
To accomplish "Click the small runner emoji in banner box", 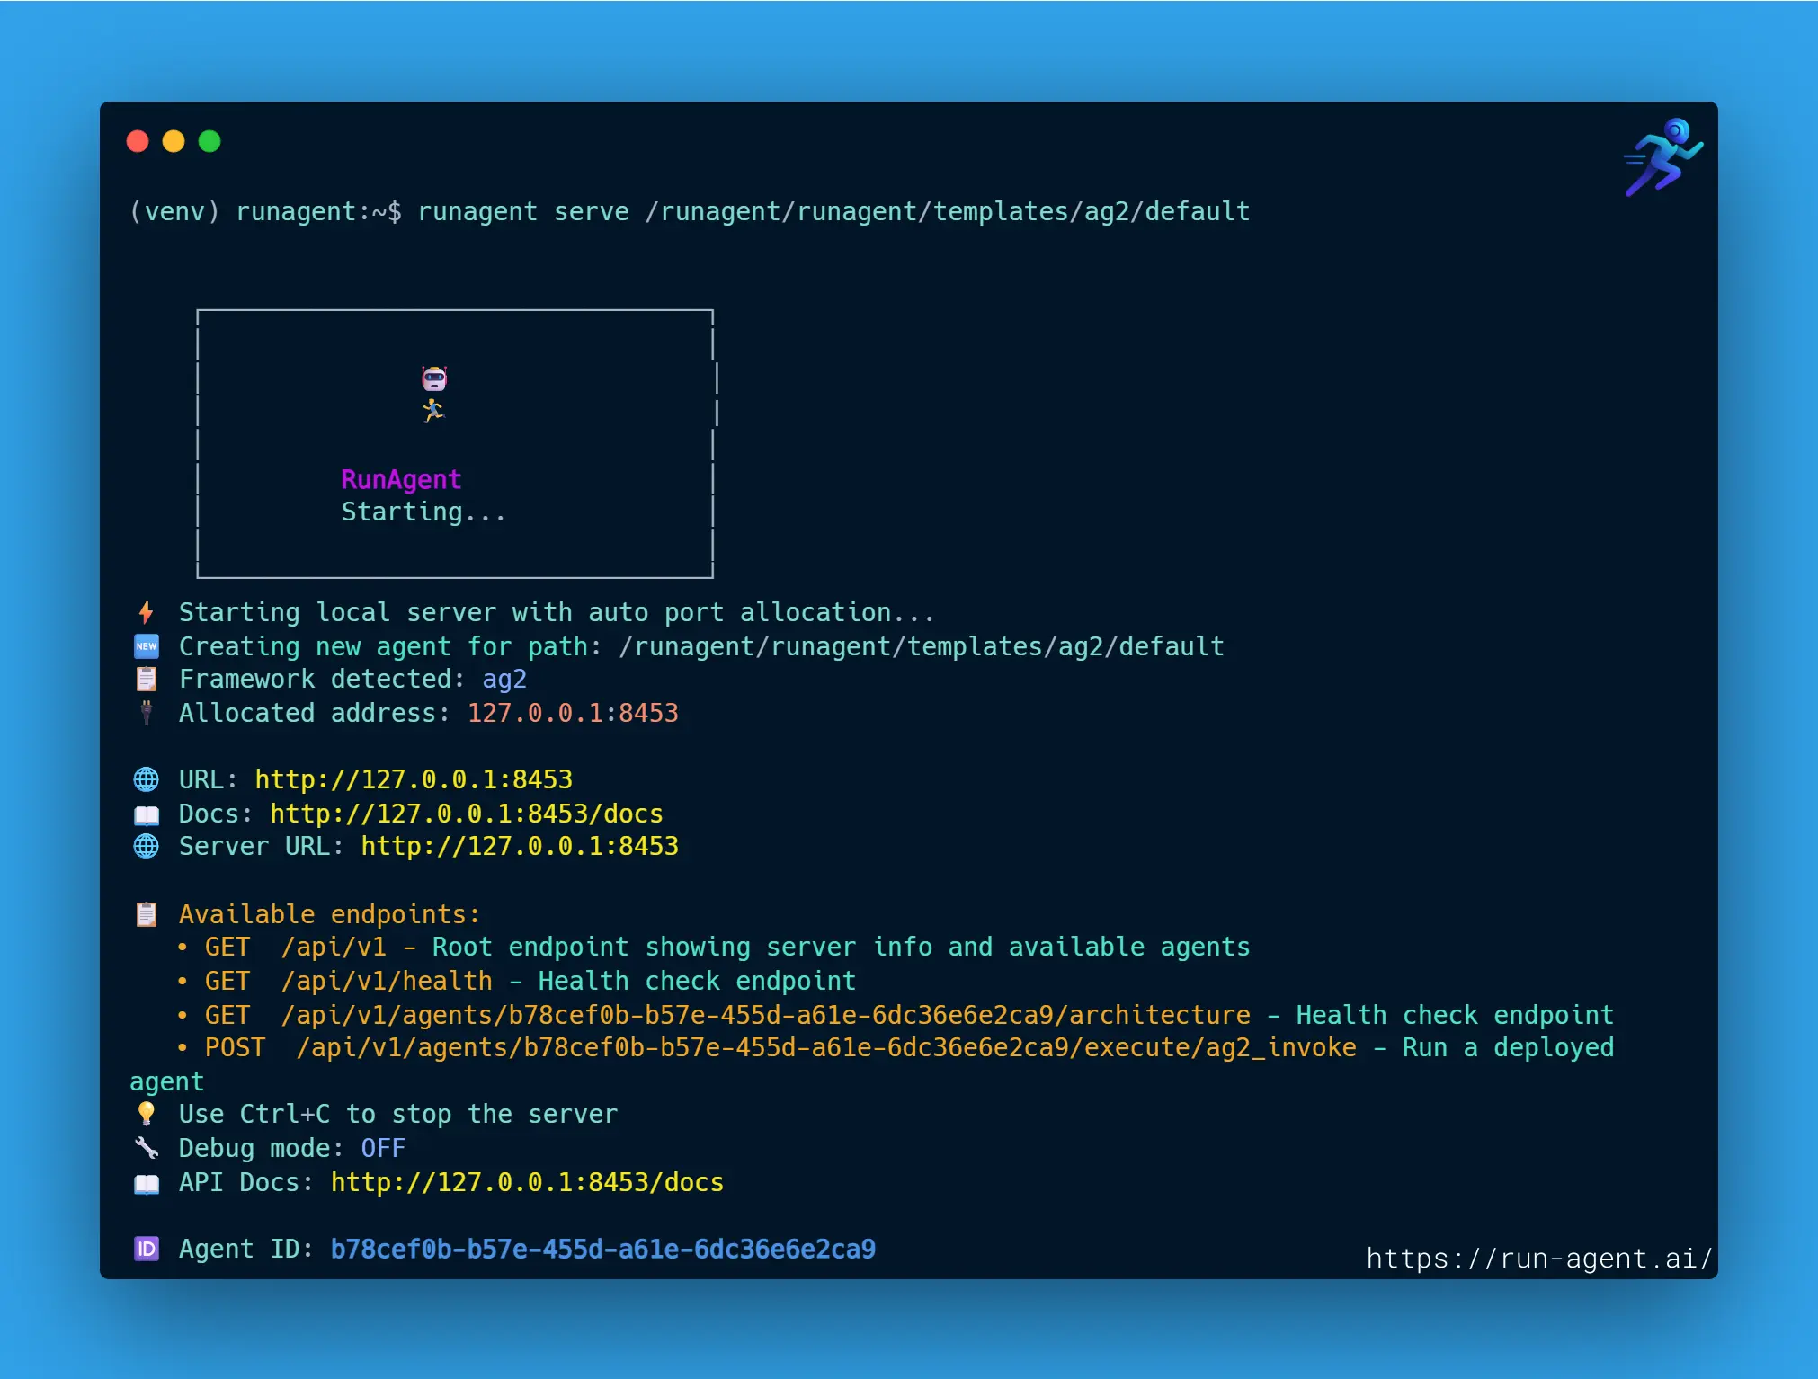I will 434,411.
